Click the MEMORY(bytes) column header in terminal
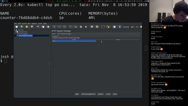Viewport: 188px width, 106px height. (103, 14)
